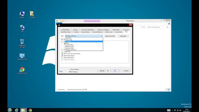
Task: Select the All Settings radio button
Action: tap(70, 72)
